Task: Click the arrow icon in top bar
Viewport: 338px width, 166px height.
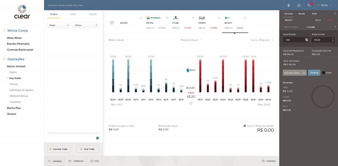Action: click(289, 5)
